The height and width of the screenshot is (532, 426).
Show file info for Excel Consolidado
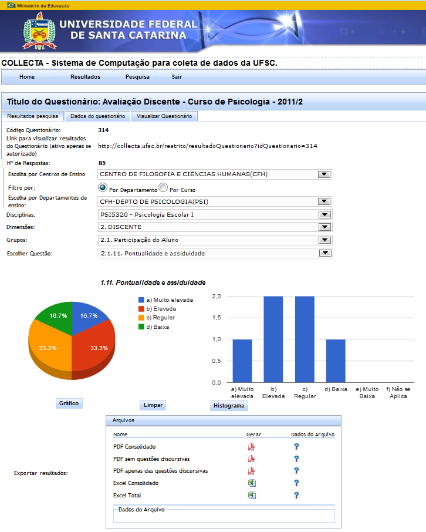(296, 483)
